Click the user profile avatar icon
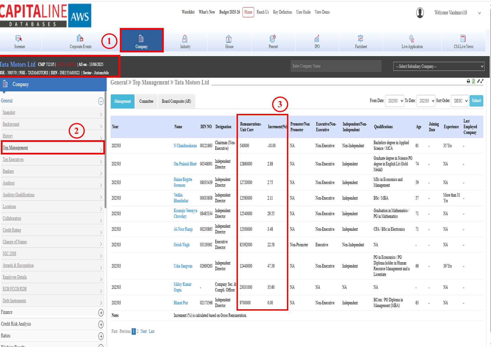This screenshot has height=347, width=491. pyautogui.click(x=420, y=13)
